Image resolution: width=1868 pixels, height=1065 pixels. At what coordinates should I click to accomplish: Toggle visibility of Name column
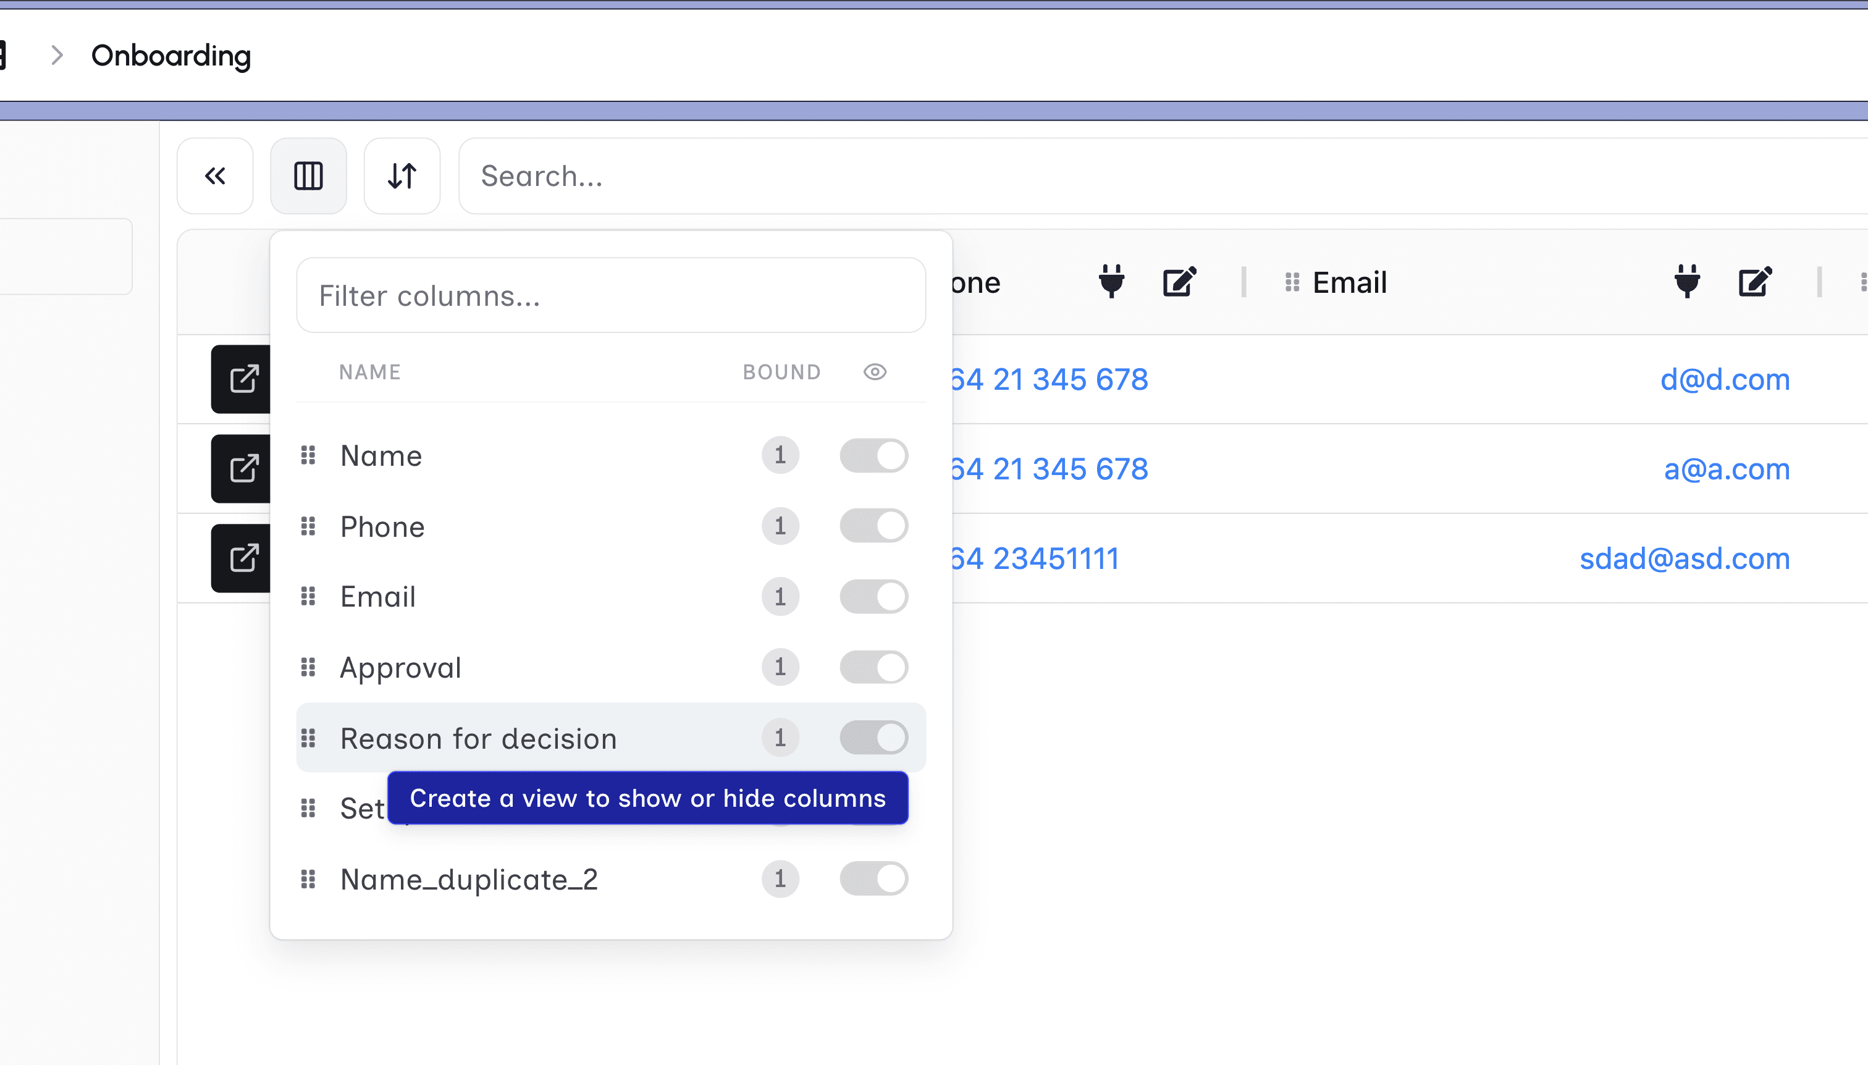click(874, 456)
